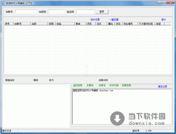Open the 选中设置 link
Screen dimensions: 176x134
95,20
